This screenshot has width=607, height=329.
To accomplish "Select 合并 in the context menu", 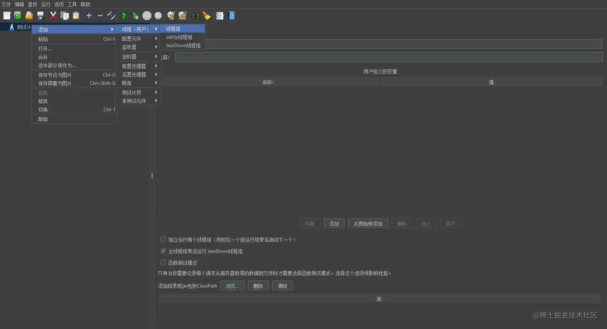I will click(x=74, y=57).
